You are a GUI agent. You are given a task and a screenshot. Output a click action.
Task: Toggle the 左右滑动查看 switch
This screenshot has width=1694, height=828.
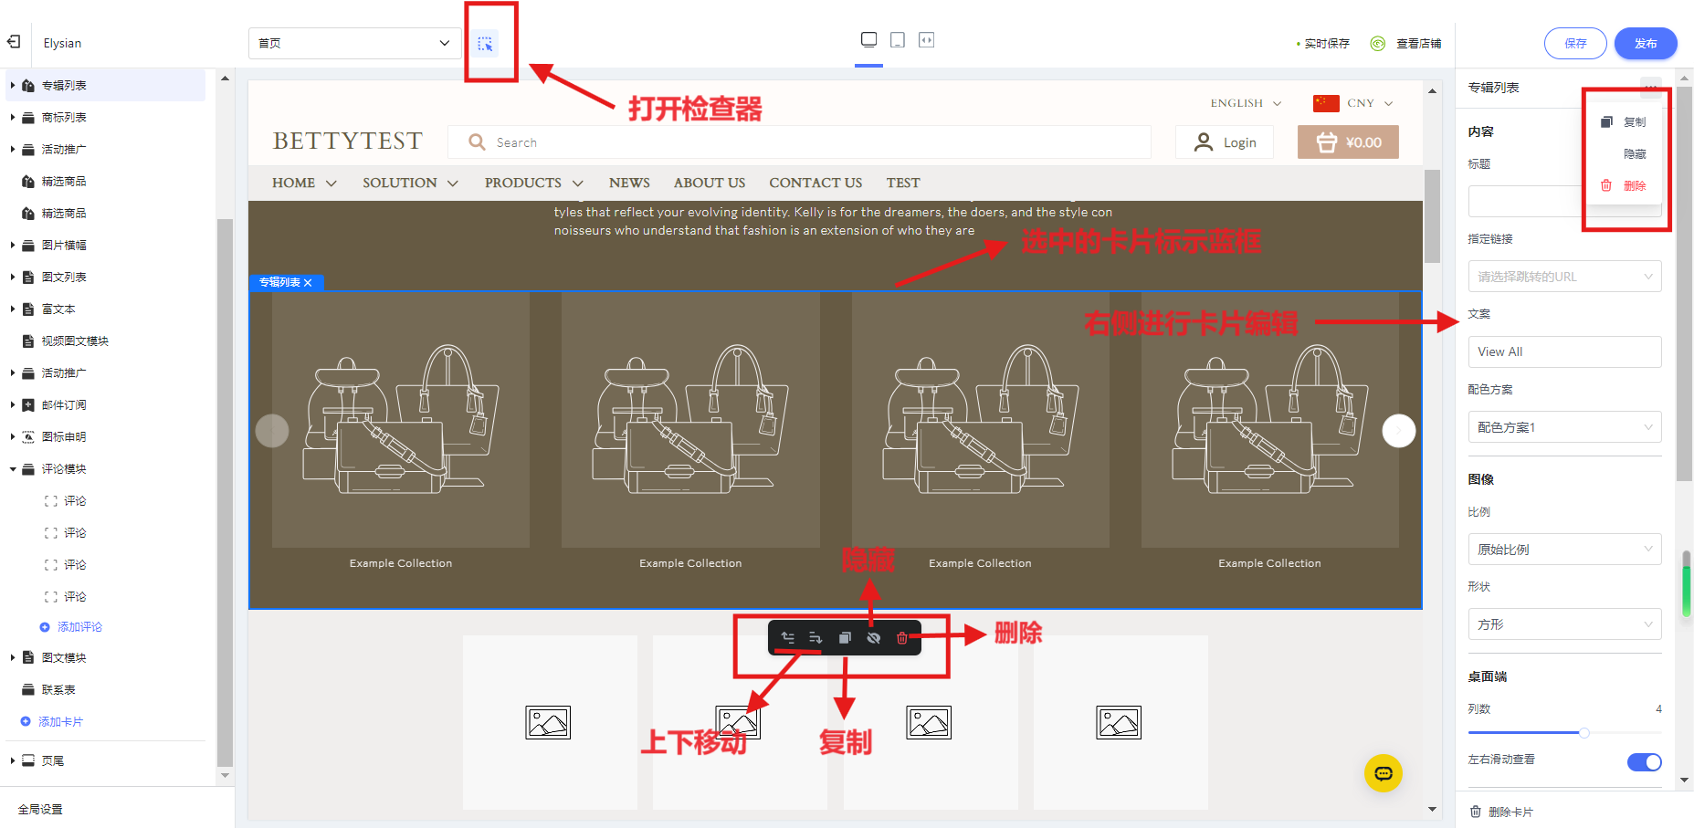(x=1644, y=762)
